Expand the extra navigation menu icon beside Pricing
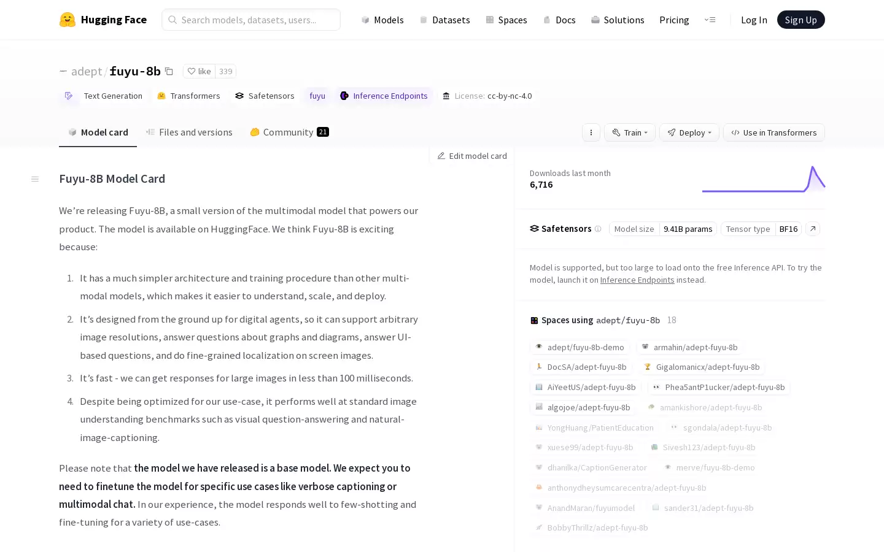Image resolution: width=884 pixels, height=552 pixels. 710,20
